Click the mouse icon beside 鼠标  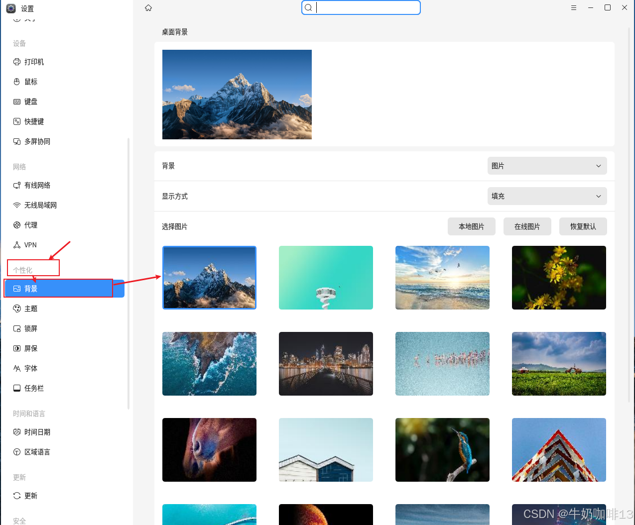tap(17, 82)
